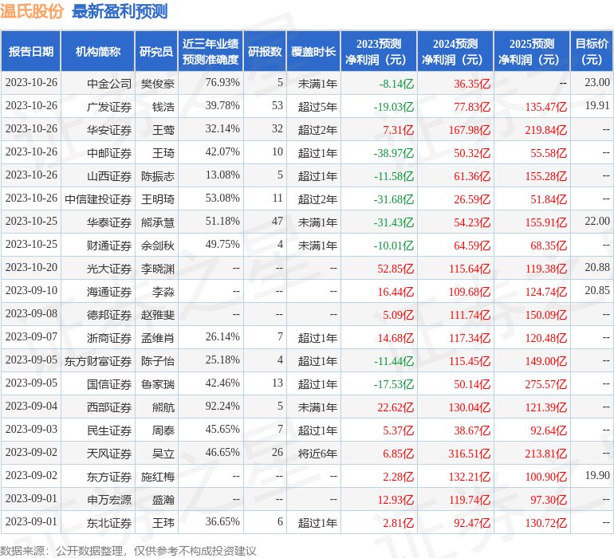Click researcher name 赵雅斐
This screenshot has width=614, height=558.
158,314
